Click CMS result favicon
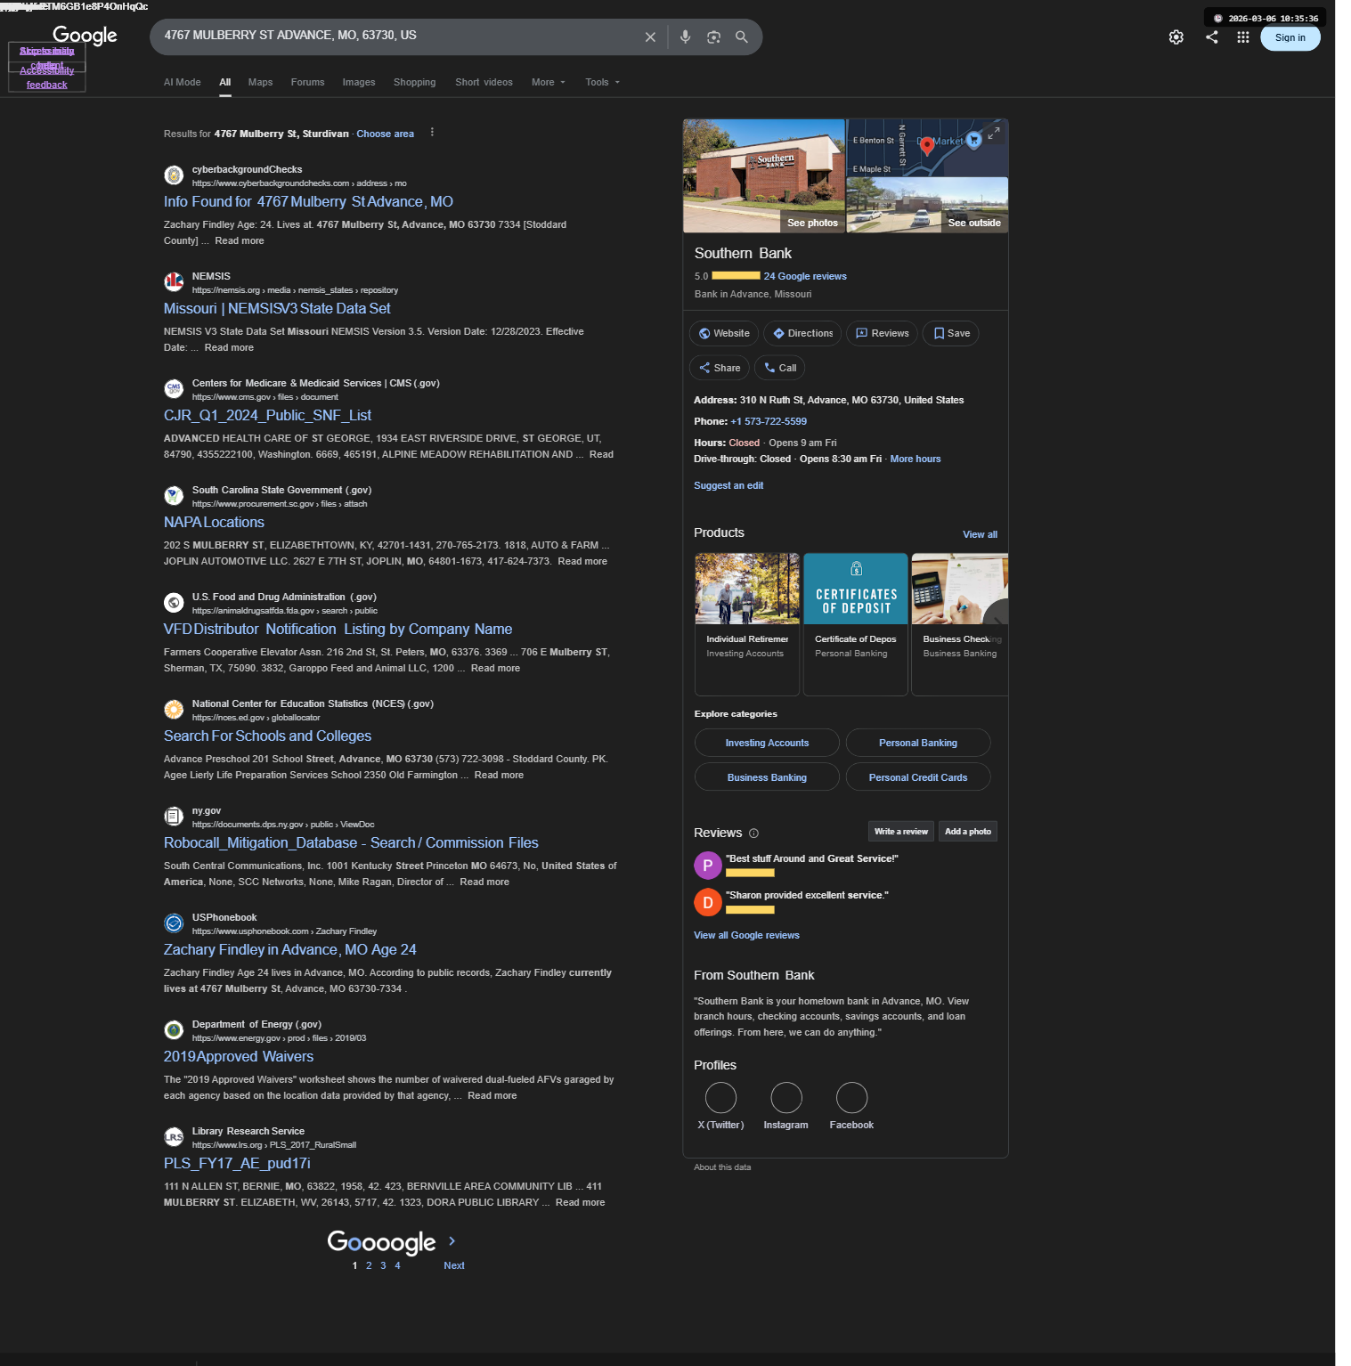The width and height of the screenshot is (1351, 1366). tap(174, 389)
